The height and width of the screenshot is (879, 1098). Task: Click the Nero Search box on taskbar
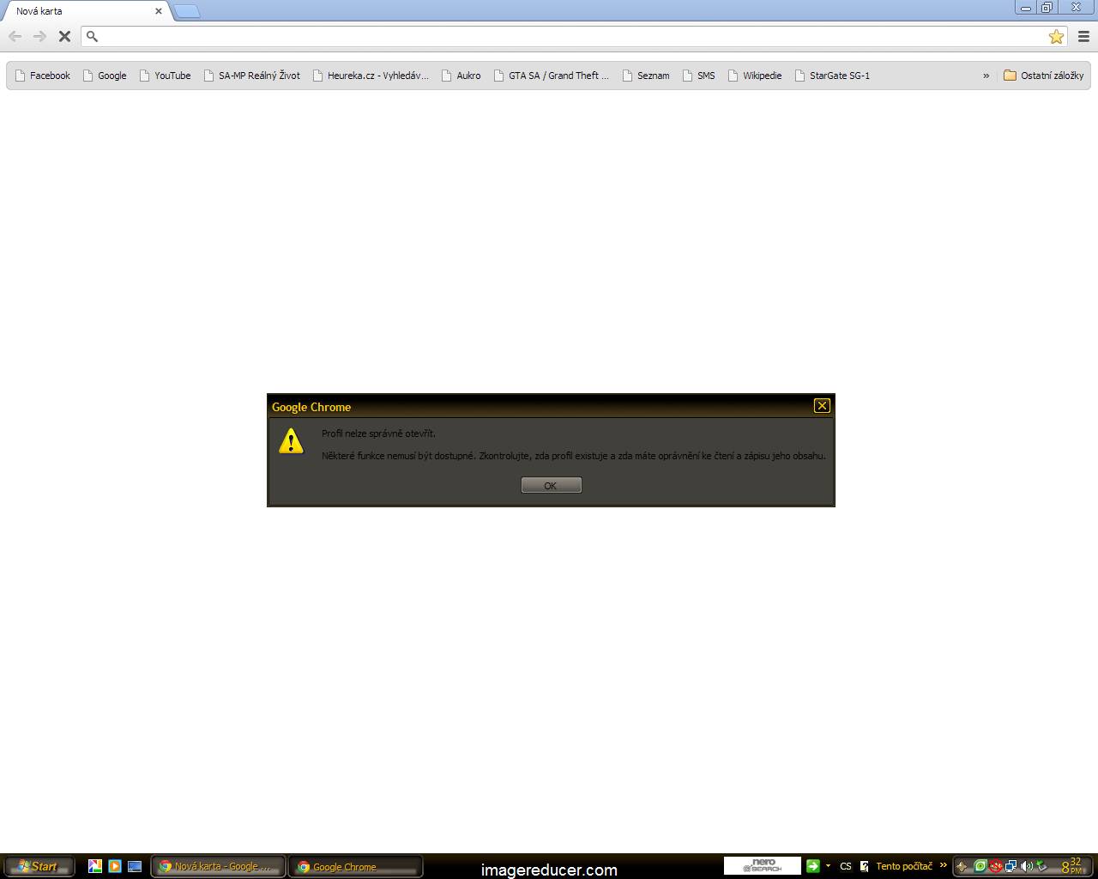tap(762, 865)
